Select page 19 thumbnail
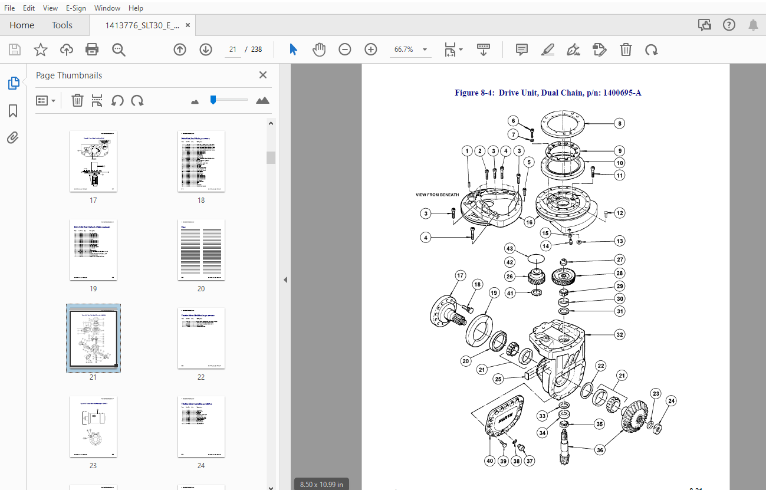The height and width of the screenshot is (490, 766). pyautogui.click(x=93, y=250)
